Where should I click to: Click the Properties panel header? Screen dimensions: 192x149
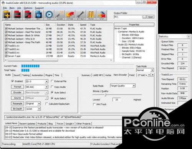click(x=134, y=25)
